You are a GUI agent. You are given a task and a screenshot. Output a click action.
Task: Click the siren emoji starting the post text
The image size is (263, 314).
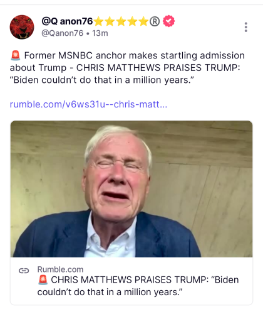tap(16, 55)
